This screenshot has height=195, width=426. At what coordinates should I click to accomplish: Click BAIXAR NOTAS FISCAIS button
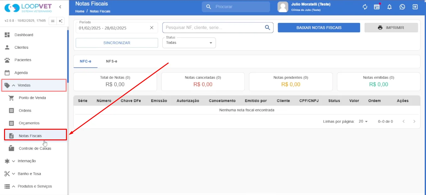click(x=319, y=28)
